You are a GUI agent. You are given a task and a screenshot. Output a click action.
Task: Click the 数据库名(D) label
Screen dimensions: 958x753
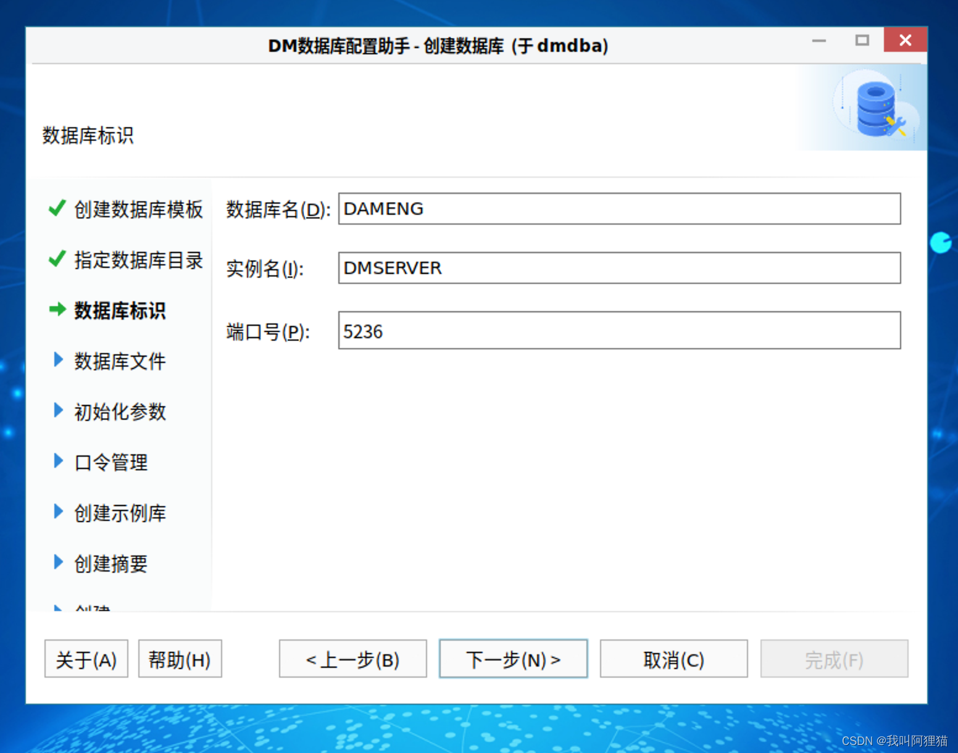(x=278, y=210)
